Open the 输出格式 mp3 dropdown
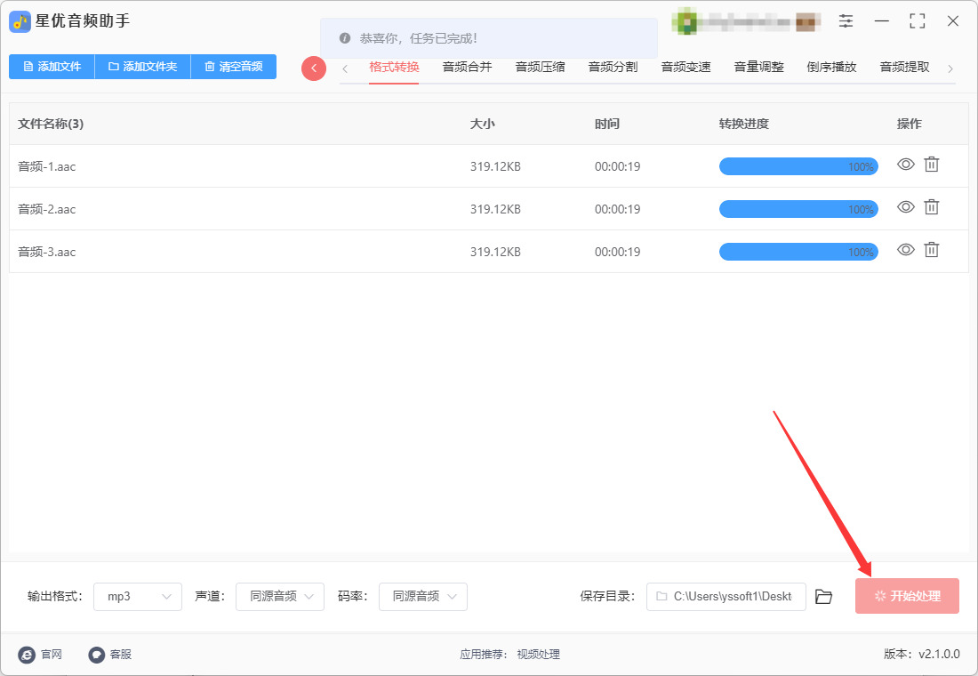 point(138,597)
